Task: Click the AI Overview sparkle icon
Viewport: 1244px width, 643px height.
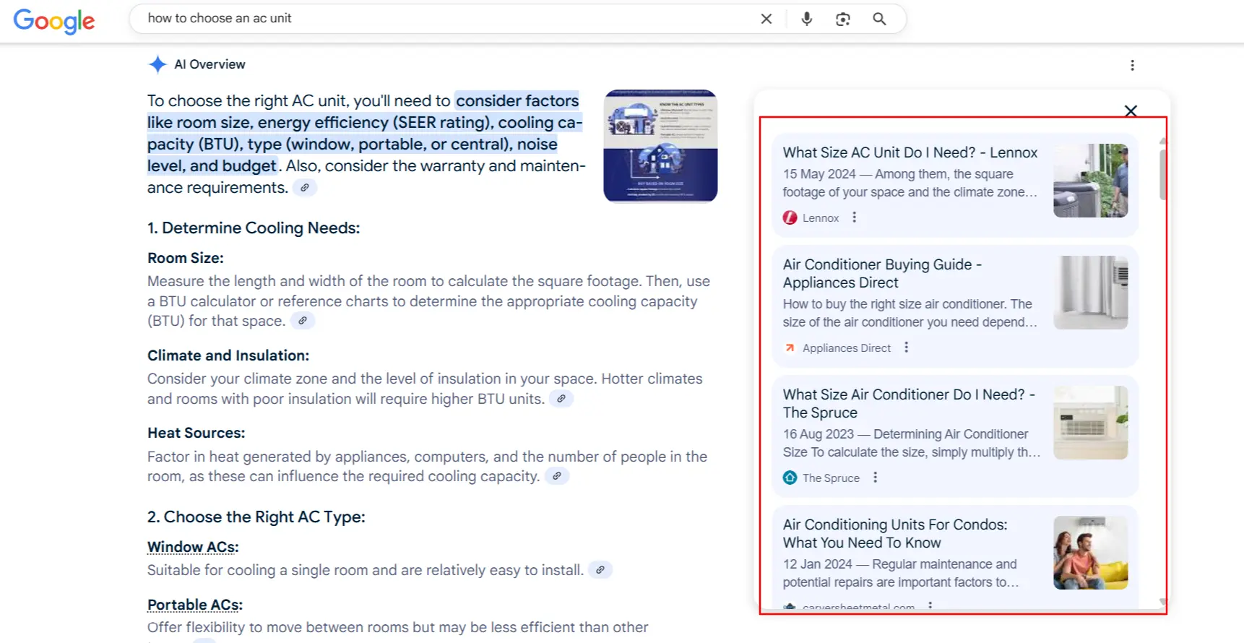Action: (x=157, y=64)
